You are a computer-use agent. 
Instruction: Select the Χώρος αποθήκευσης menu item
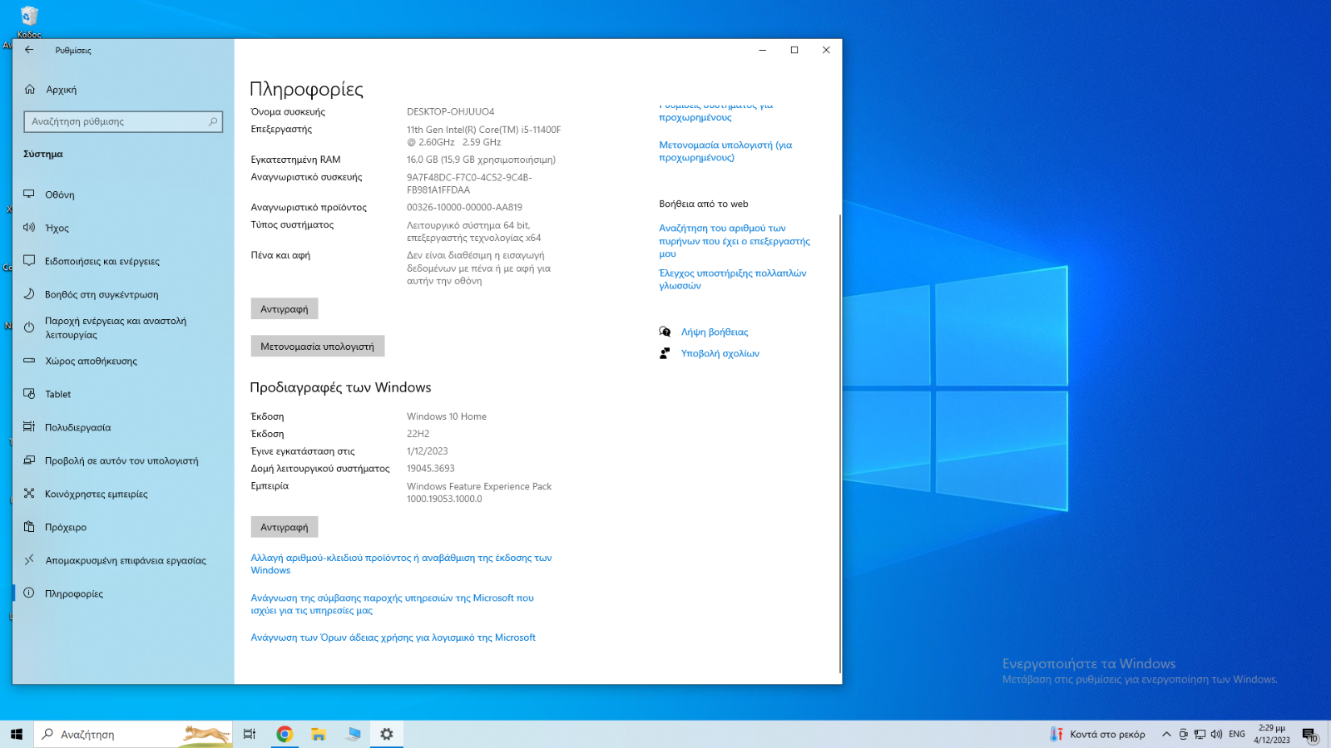pyautogui.click(x=123, y=361)
